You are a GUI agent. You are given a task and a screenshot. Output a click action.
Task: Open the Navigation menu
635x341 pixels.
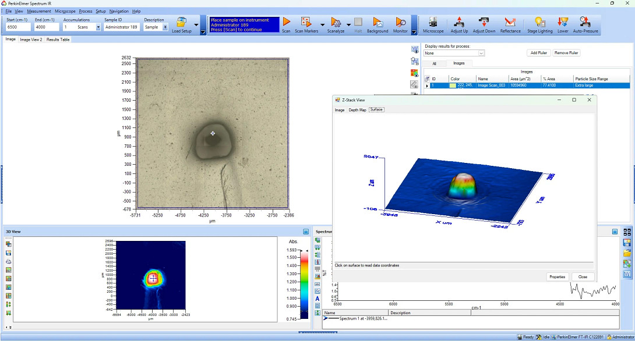[119, 11]
